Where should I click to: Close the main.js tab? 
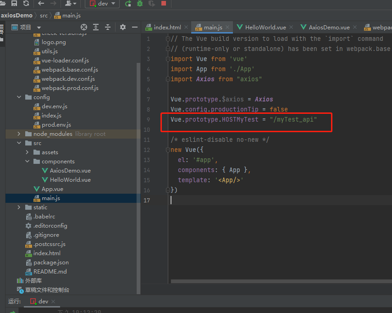(227, 27)
